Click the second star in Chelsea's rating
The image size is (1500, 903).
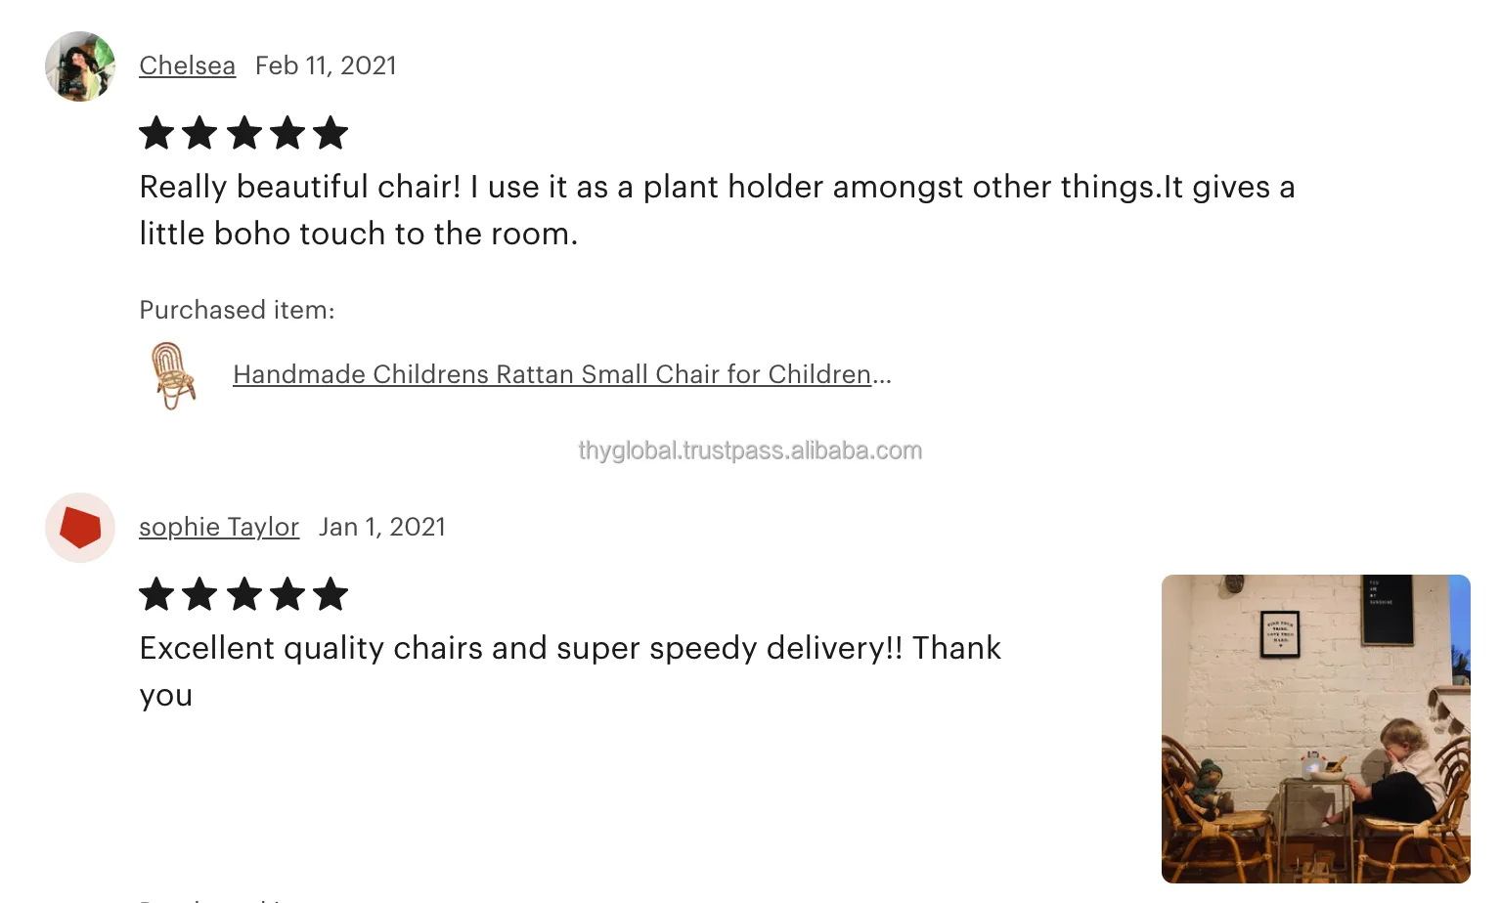click(199, 133)
